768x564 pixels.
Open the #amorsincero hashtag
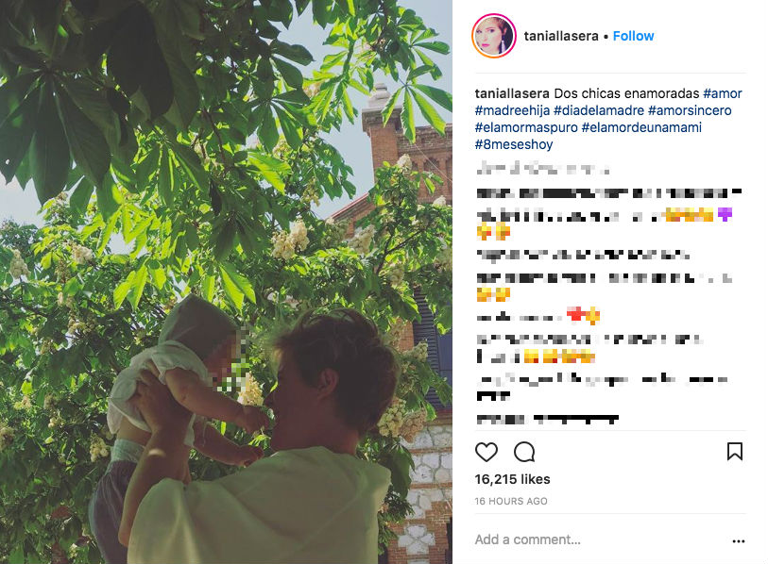690,110
